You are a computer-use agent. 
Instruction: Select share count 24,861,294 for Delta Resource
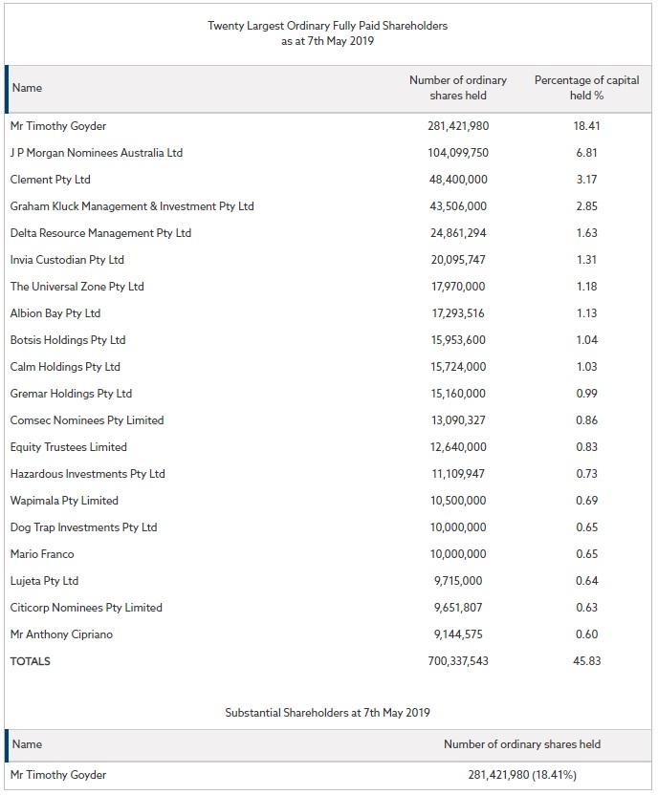tap(458, 233)
